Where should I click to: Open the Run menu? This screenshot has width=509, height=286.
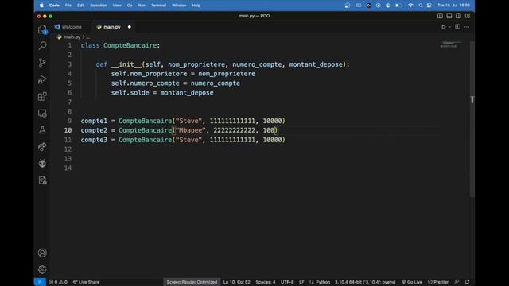point(142,6)
